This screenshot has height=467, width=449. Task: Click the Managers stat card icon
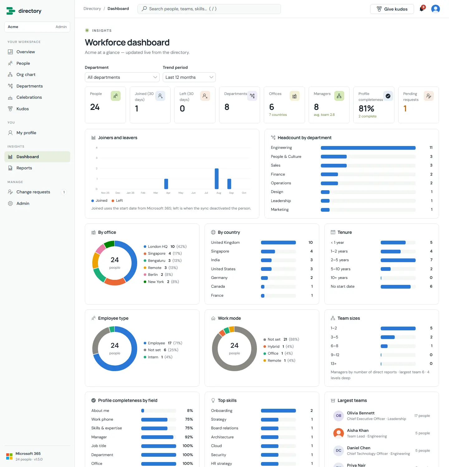point(339,96)
